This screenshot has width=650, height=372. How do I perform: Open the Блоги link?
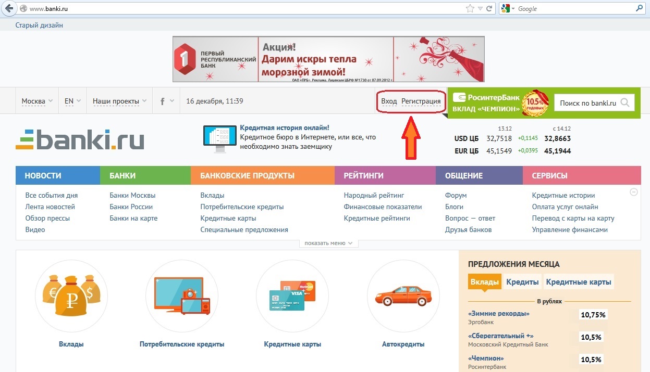tap(455, 207)
